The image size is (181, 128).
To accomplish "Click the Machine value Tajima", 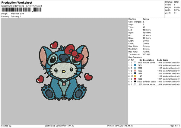I will (x=146, y=19).
